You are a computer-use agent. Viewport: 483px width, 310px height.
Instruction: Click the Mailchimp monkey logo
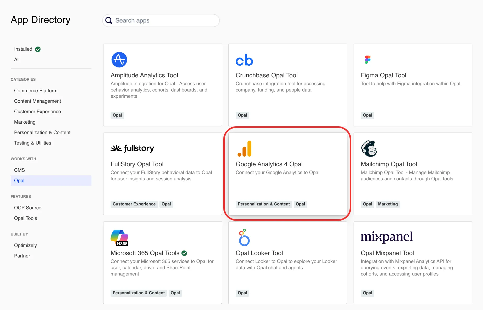369,148
